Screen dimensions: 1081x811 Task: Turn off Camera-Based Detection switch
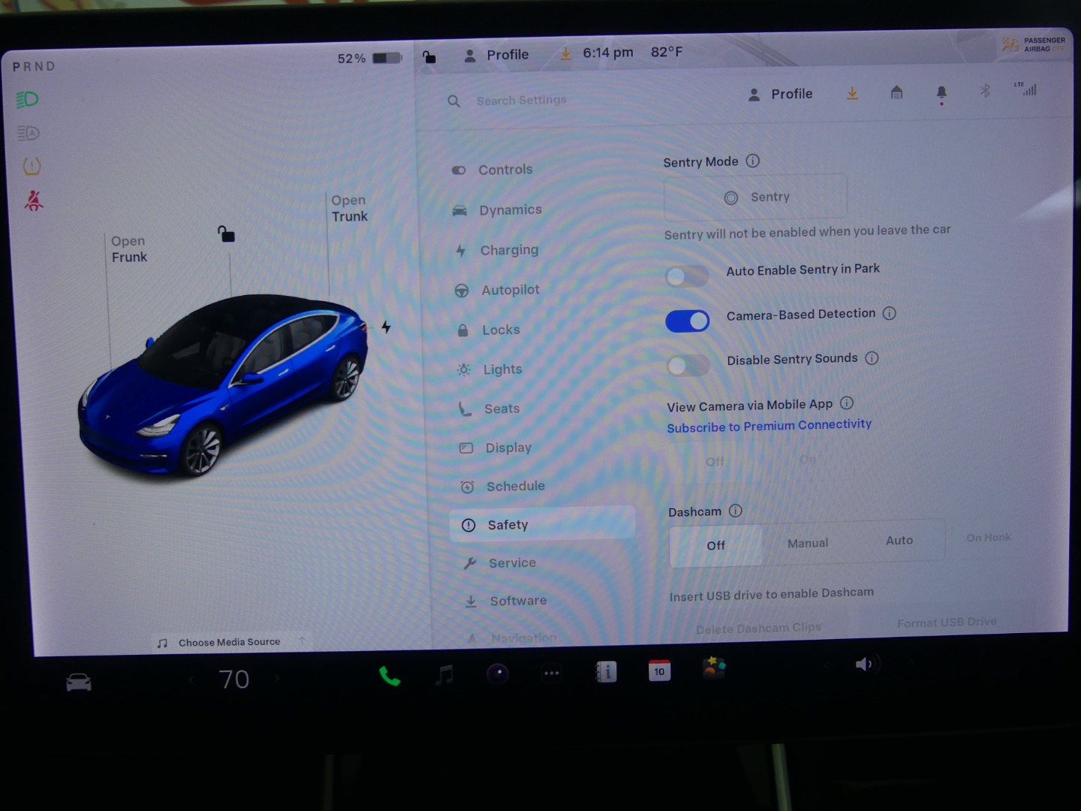coord(688,321)
